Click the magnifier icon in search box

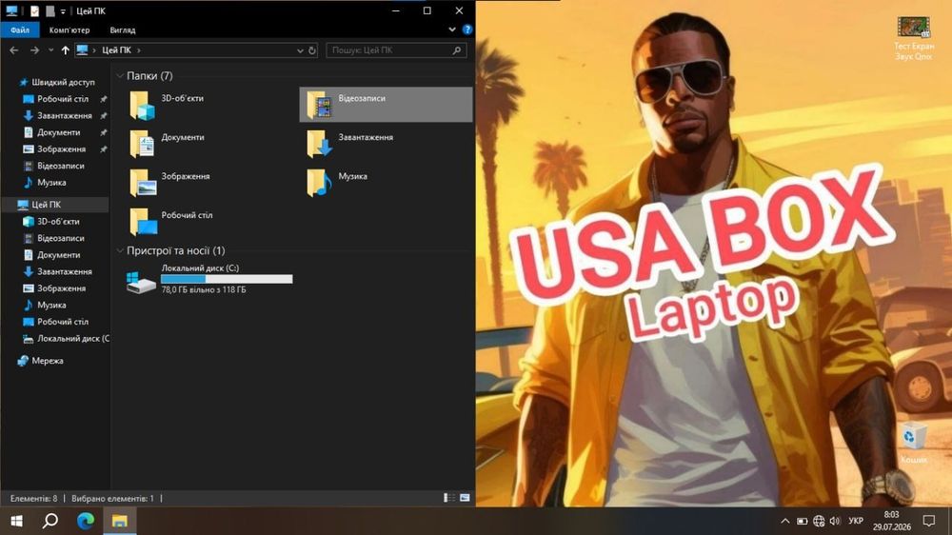[457, 50]
